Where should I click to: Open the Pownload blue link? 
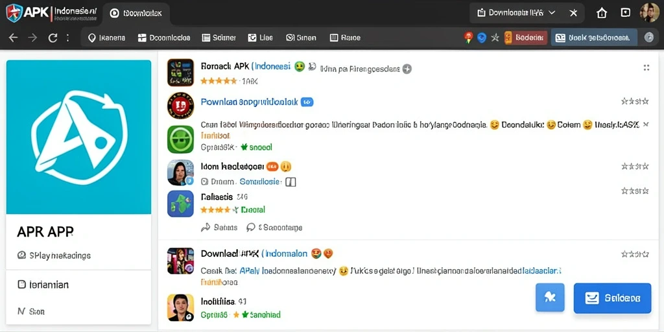coord(249,102)
